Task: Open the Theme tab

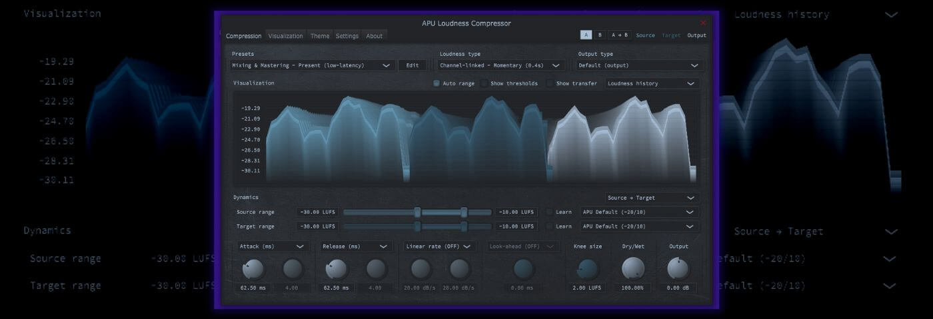Action: (320, 36)
